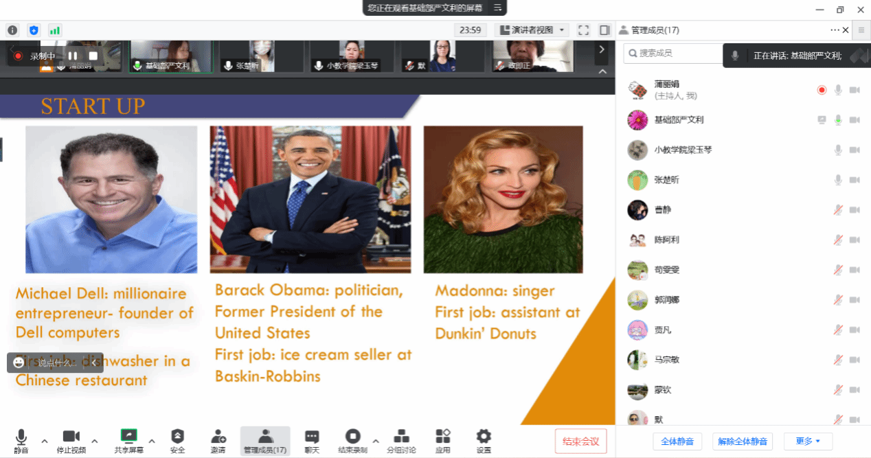Viewport: 871px width, 458px height.
Task: Open the 安全 (Security) shield icon
Action: 177,439
